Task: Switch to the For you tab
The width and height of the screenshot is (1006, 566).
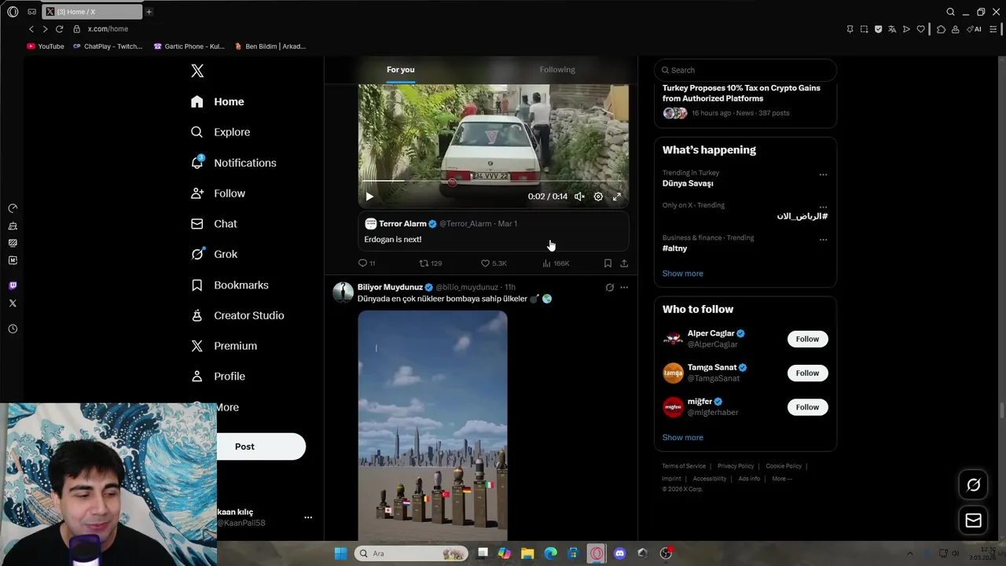Action: point(400,70)
